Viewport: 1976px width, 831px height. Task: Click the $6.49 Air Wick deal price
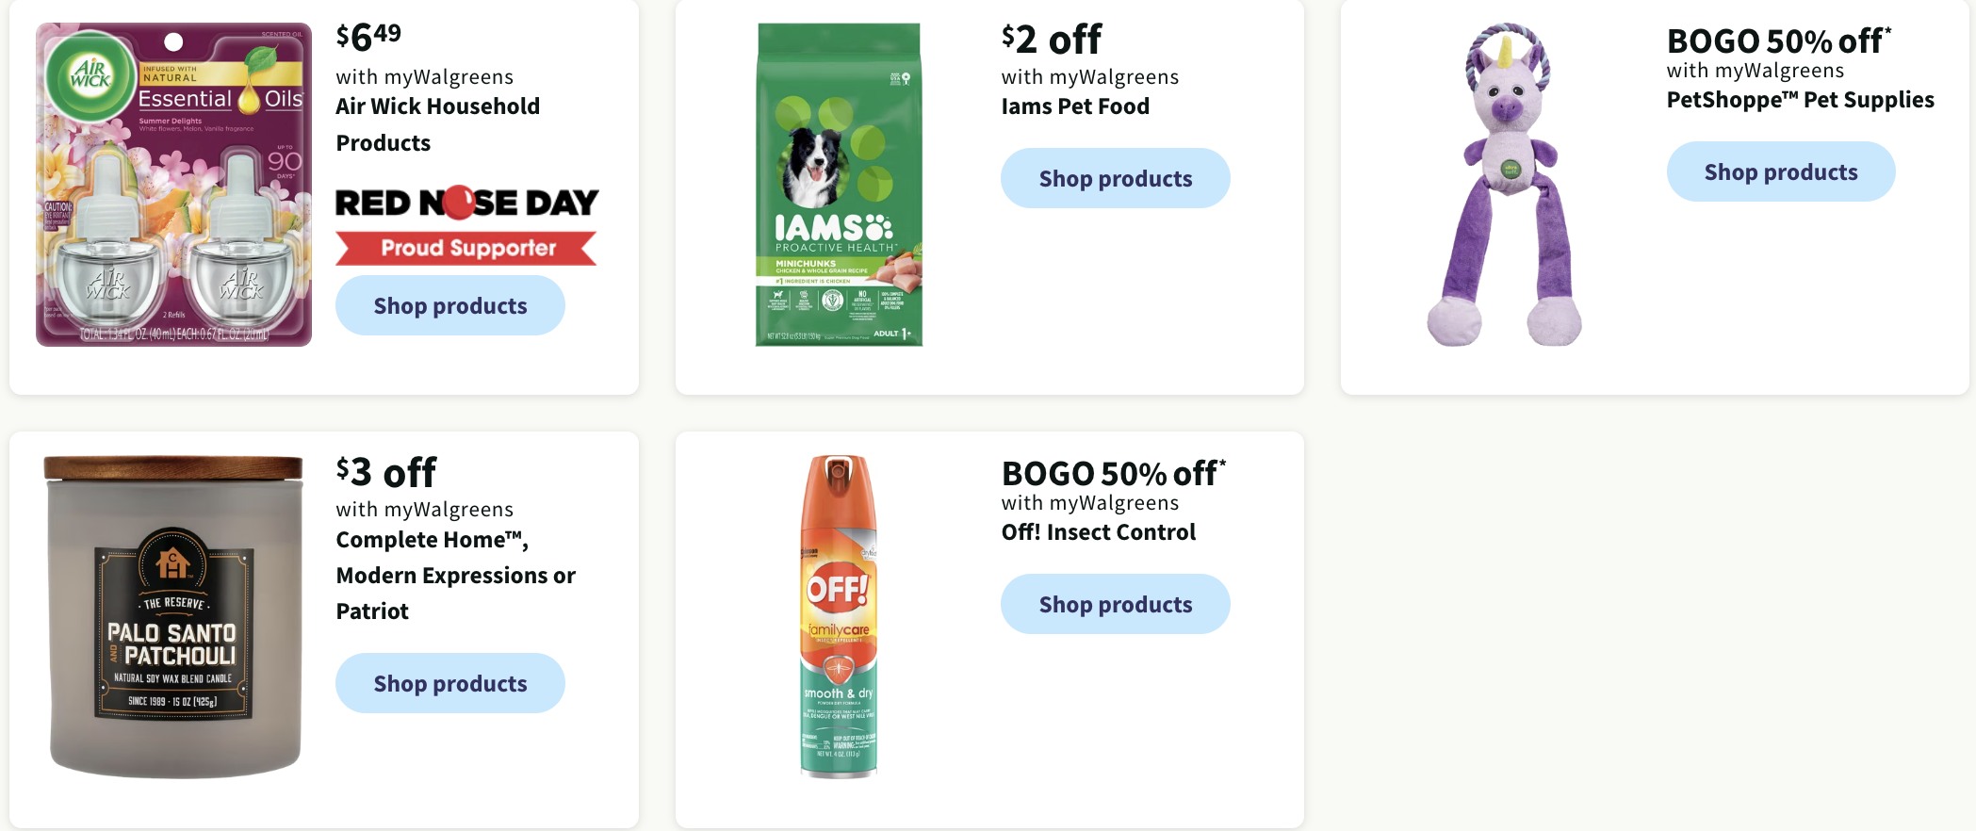366,35
